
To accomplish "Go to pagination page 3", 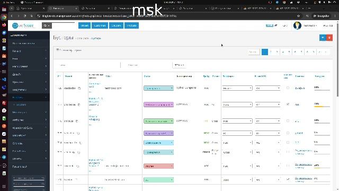I will 276,52.
